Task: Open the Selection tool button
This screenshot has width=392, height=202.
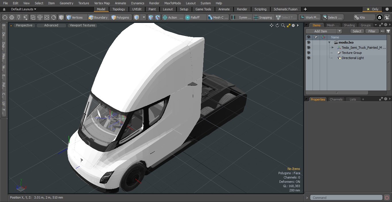Action: (x=333, y=17)
